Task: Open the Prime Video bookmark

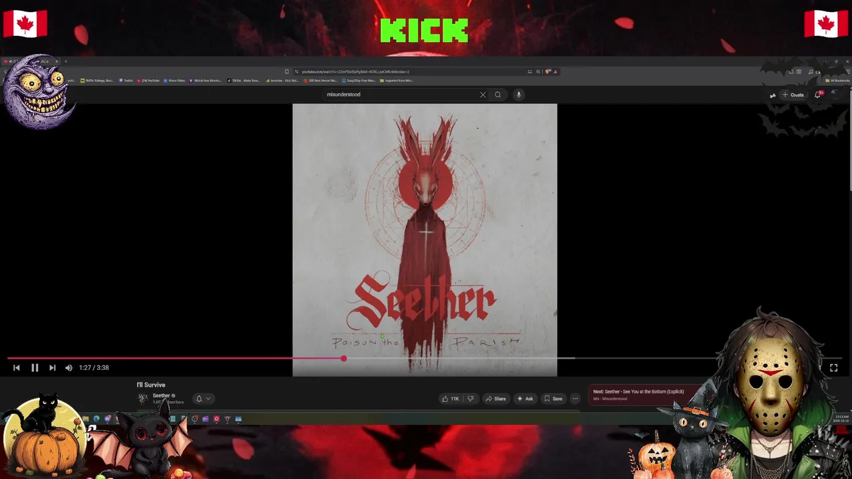Action: pos(174,80)
